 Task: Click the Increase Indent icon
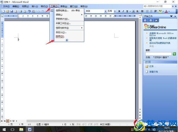(x=155, y=11)
